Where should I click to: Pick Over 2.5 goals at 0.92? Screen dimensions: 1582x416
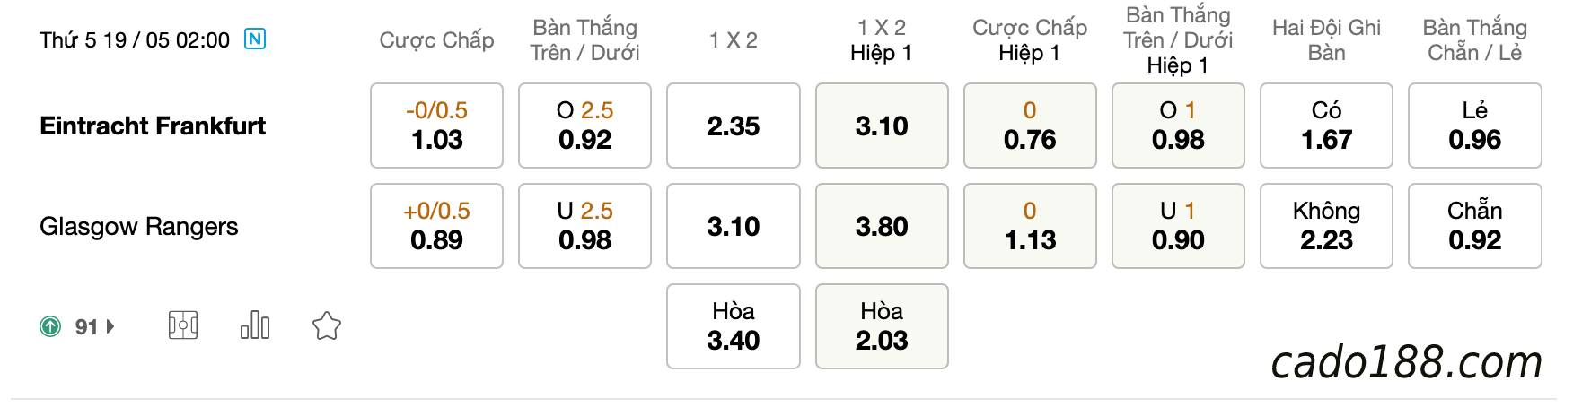[584, 126]
